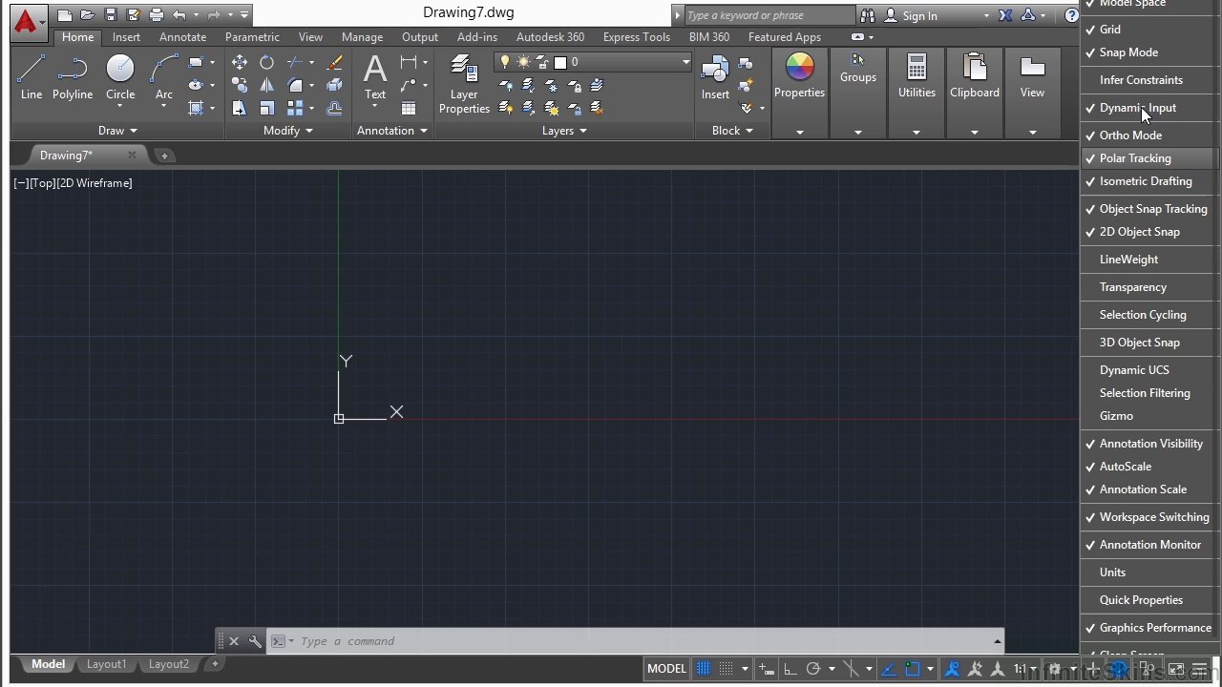Click the Save icon in Quick Access toolbar

pyautogui.click(x=111, y=15)
